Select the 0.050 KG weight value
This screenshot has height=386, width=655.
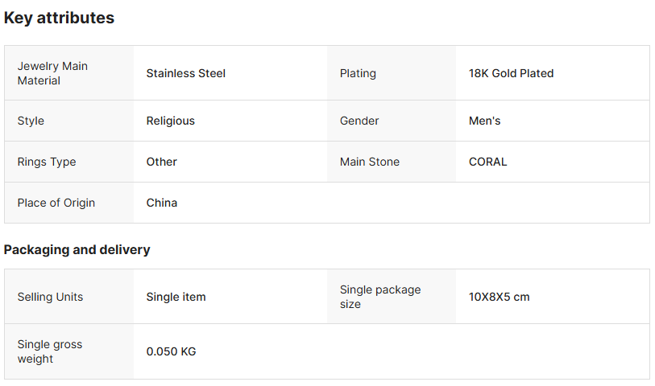pos(171,351)
